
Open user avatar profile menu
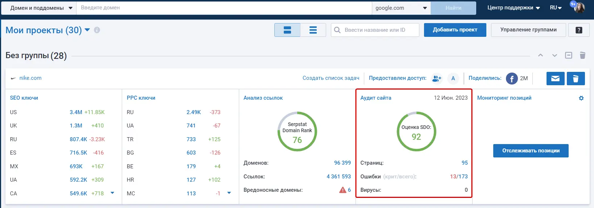point(580,8)
